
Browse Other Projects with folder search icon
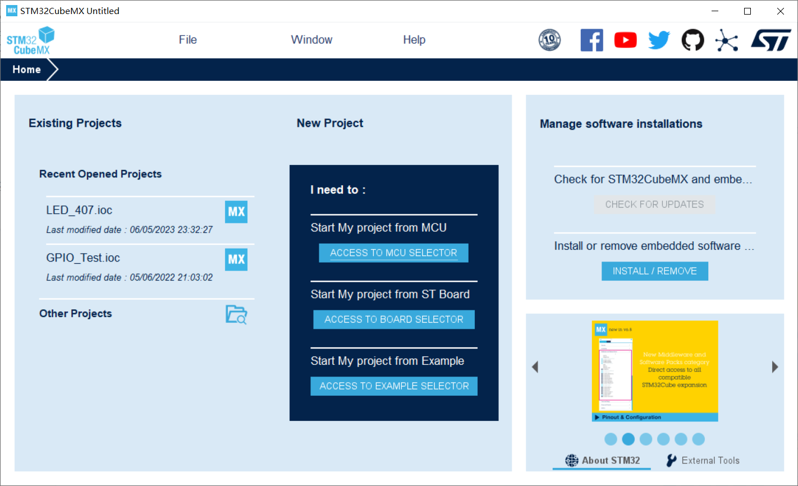[x=236, y=314]
